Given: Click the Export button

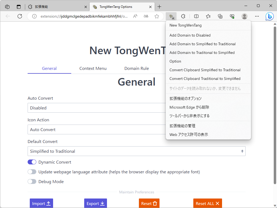Looking at the screenshot, I should click(x=96, y=203).
